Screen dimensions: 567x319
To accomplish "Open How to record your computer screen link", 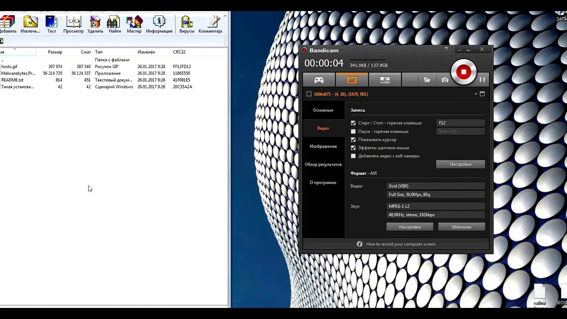I will click(400, 244).
